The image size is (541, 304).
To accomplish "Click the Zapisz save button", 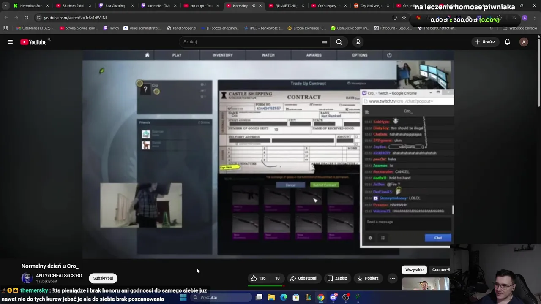I will [337, 278].
